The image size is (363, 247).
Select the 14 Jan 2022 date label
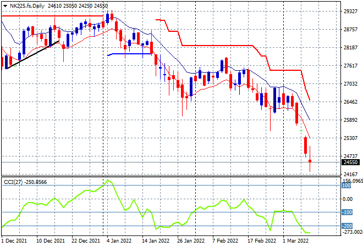click(156, 241)
